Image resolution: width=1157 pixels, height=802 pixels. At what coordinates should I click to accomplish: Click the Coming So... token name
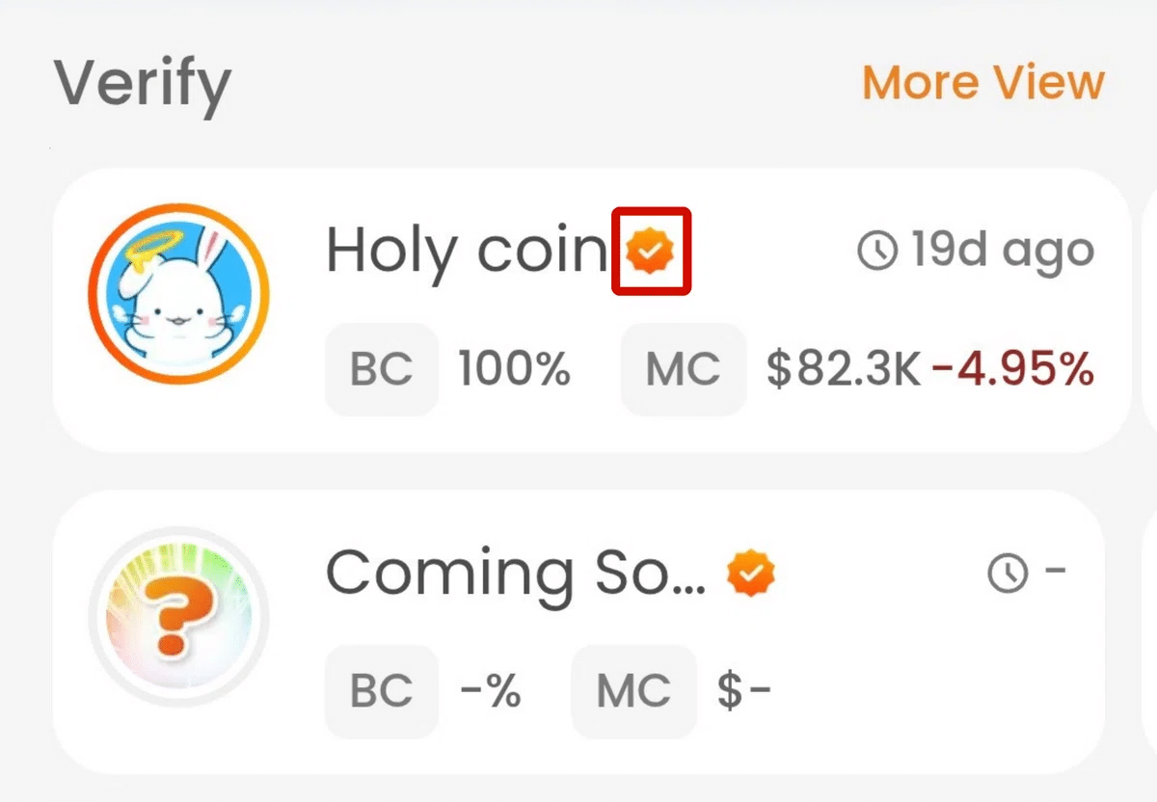pyautogui.click(x=516, y=575)
